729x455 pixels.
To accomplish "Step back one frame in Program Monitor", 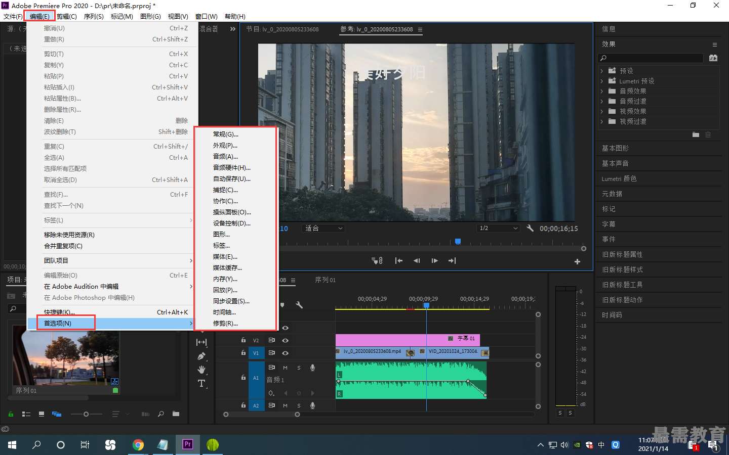I will point(417,261).
